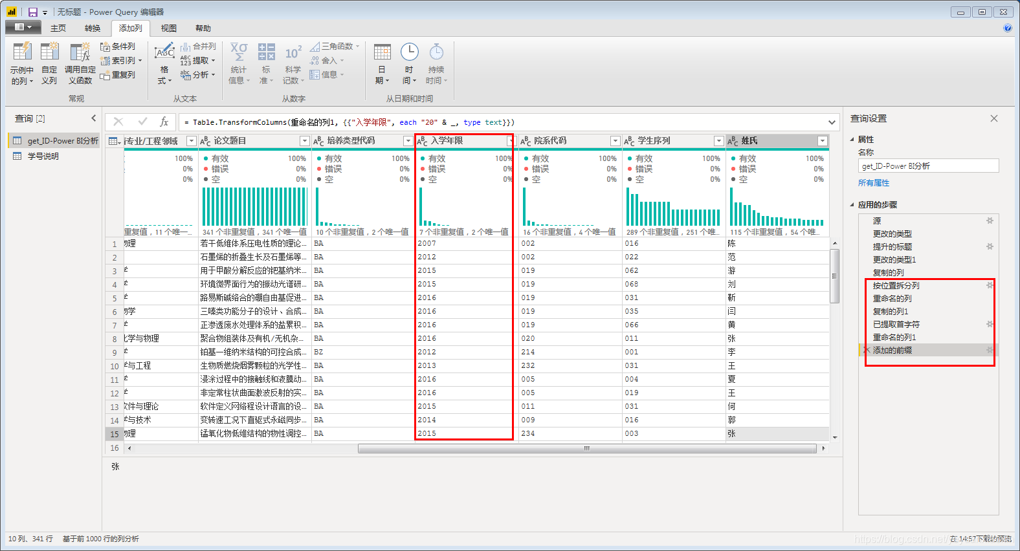This screenshot has height=551, width=1020.
Task: Open the Extract (提取) dropdown
Action: tap(213, 61)
